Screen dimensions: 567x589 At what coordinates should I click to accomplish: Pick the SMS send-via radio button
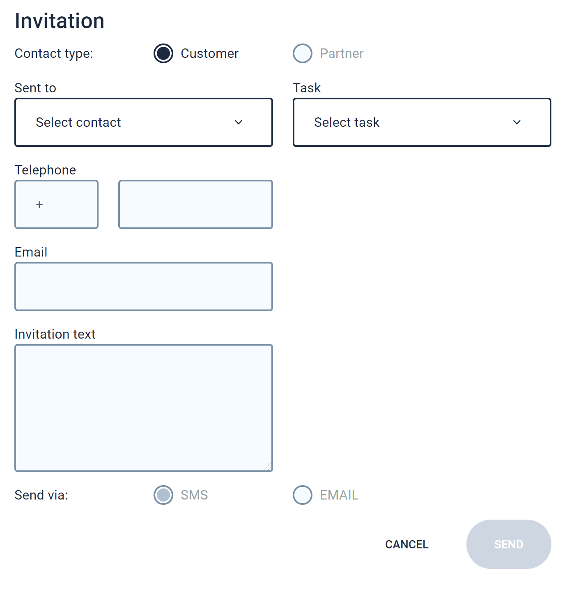click(163, 495)
